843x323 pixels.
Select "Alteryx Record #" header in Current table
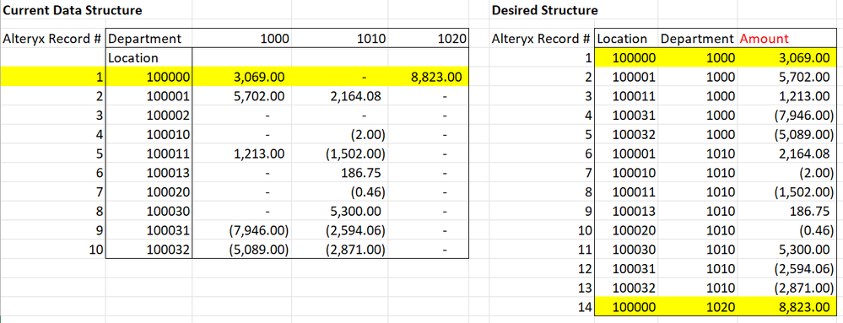pyautogui.click(x=53, y=39)
